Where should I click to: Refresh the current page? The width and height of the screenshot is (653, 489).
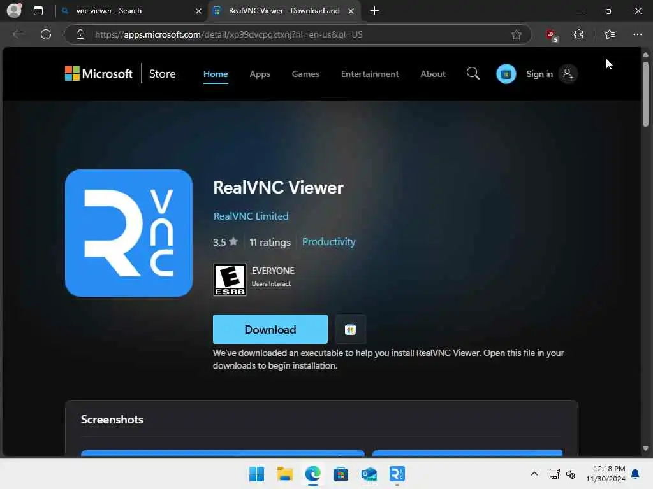click(x=46, y=34)
